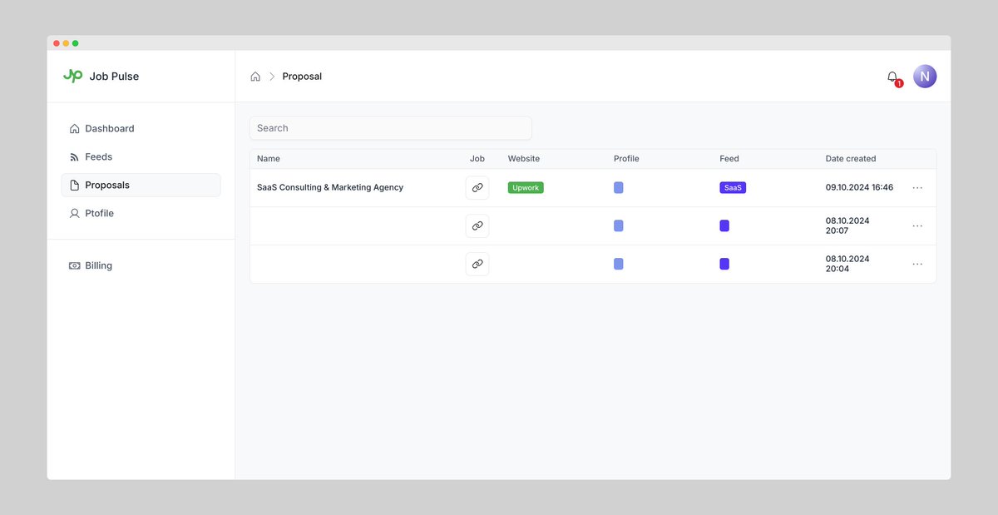
Task: Open the Ptofile sidebar item
Action: (x=141, y=214)
